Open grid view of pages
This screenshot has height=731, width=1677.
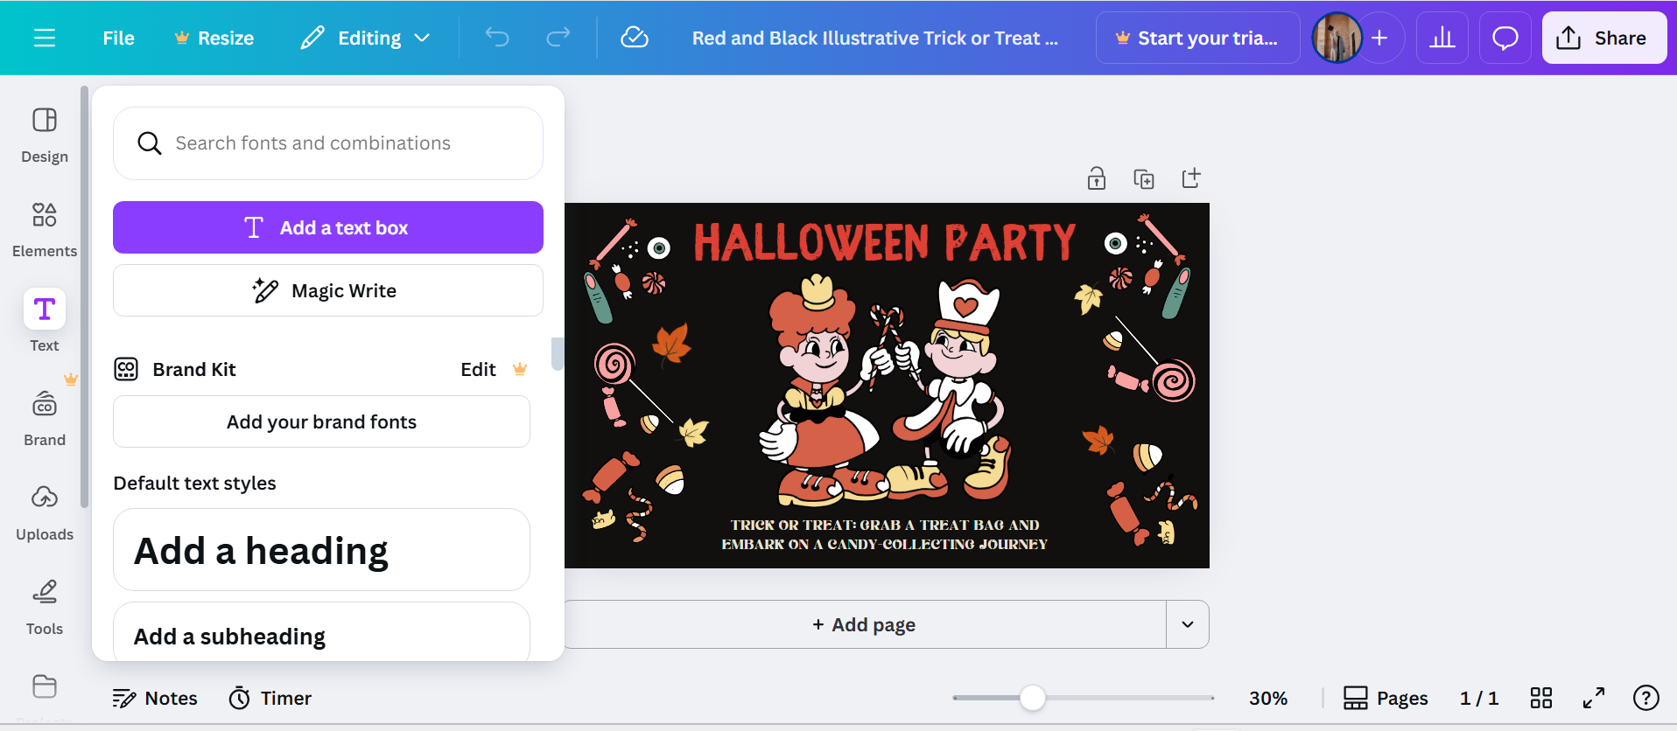[x=1541, y=698]
